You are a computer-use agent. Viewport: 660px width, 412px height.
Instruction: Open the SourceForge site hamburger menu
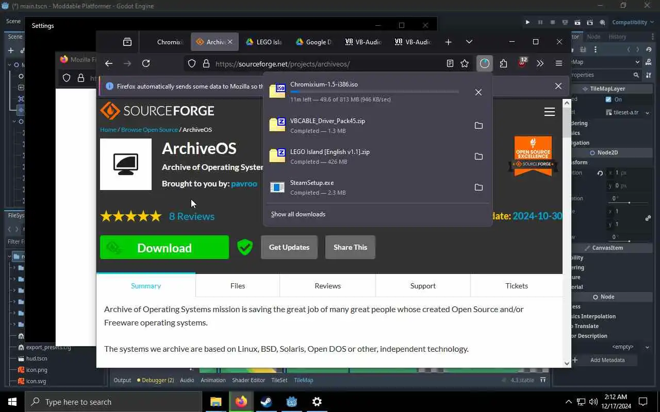pos(550,112)
